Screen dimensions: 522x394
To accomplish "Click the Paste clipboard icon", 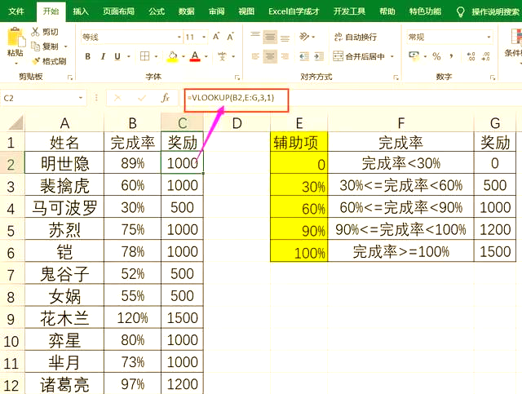I will pos(15,38).
